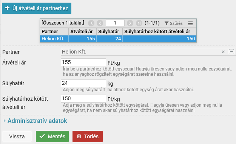Viewport: 236px width, 144px height.
Task: Click the '(1-1/1)' pagination text
Action: pos(152,23)
